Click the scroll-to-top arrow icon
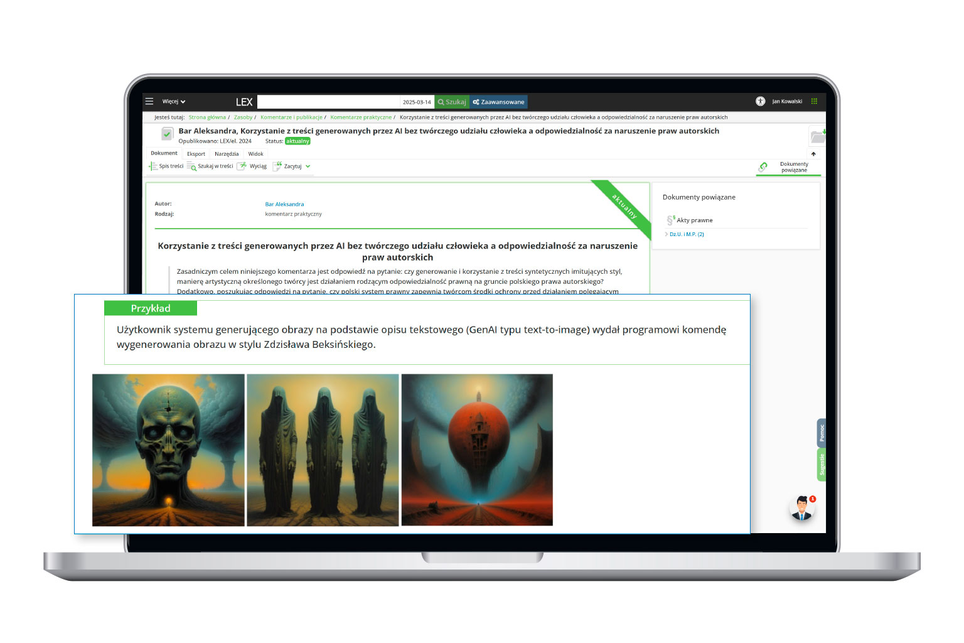Viewport: 964px width, 643px height. click(813, 154)
